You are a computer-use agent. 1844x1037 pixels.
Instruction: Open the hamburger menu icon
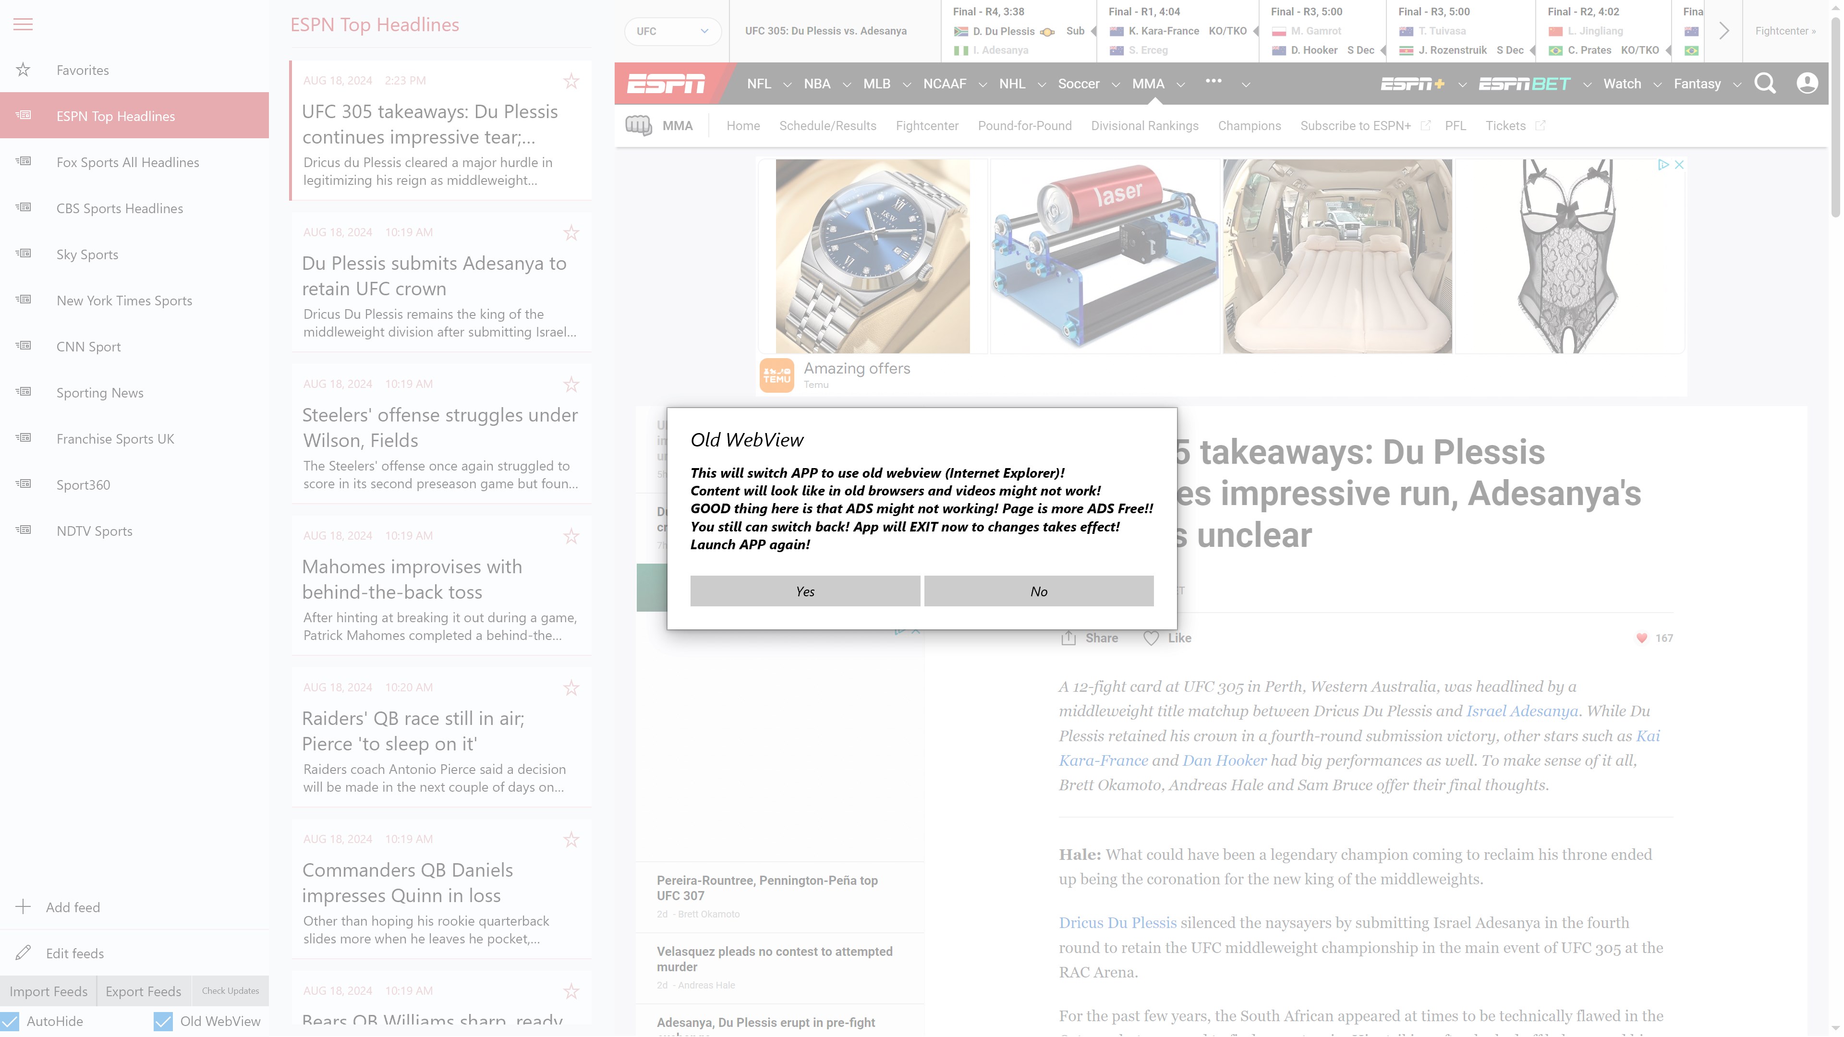[23, 24]
